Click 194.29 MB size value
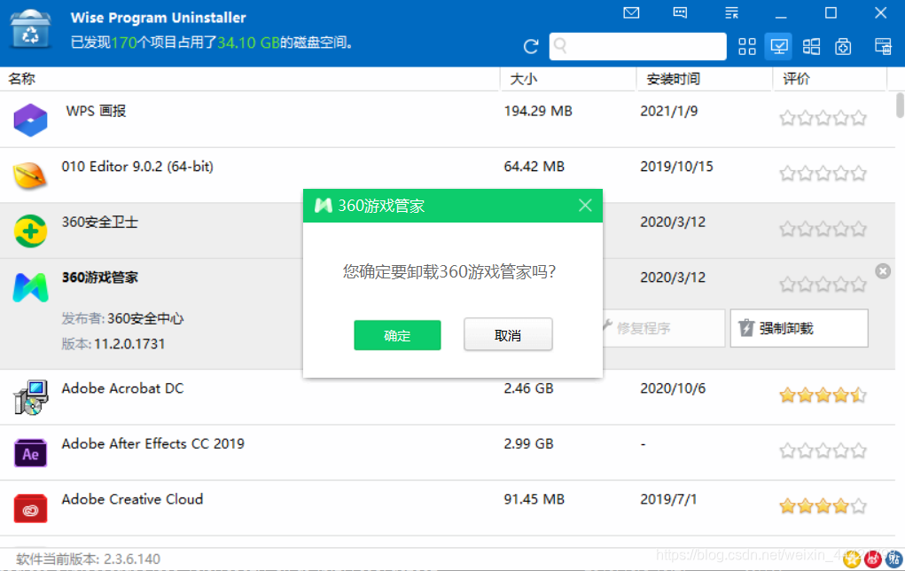Viewport: 905px width, 571px height. 538,111
